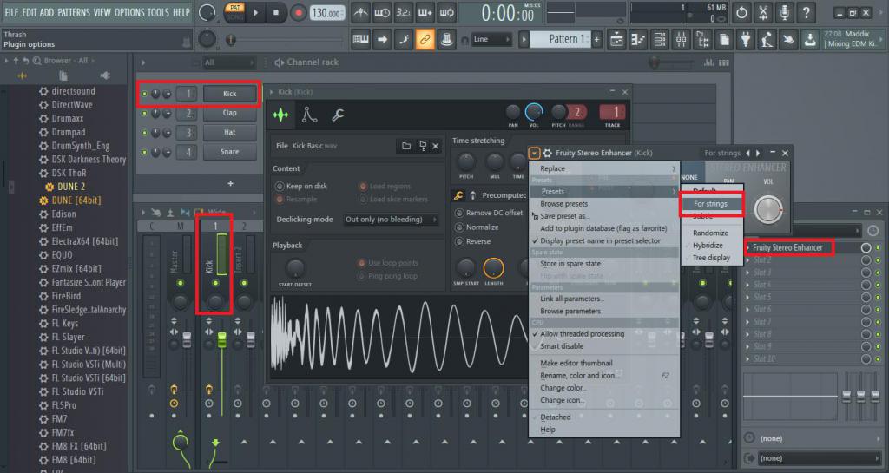This screenshot has height=473, width=889.
Task: Open the TOOLS menu
Action: 158,12
